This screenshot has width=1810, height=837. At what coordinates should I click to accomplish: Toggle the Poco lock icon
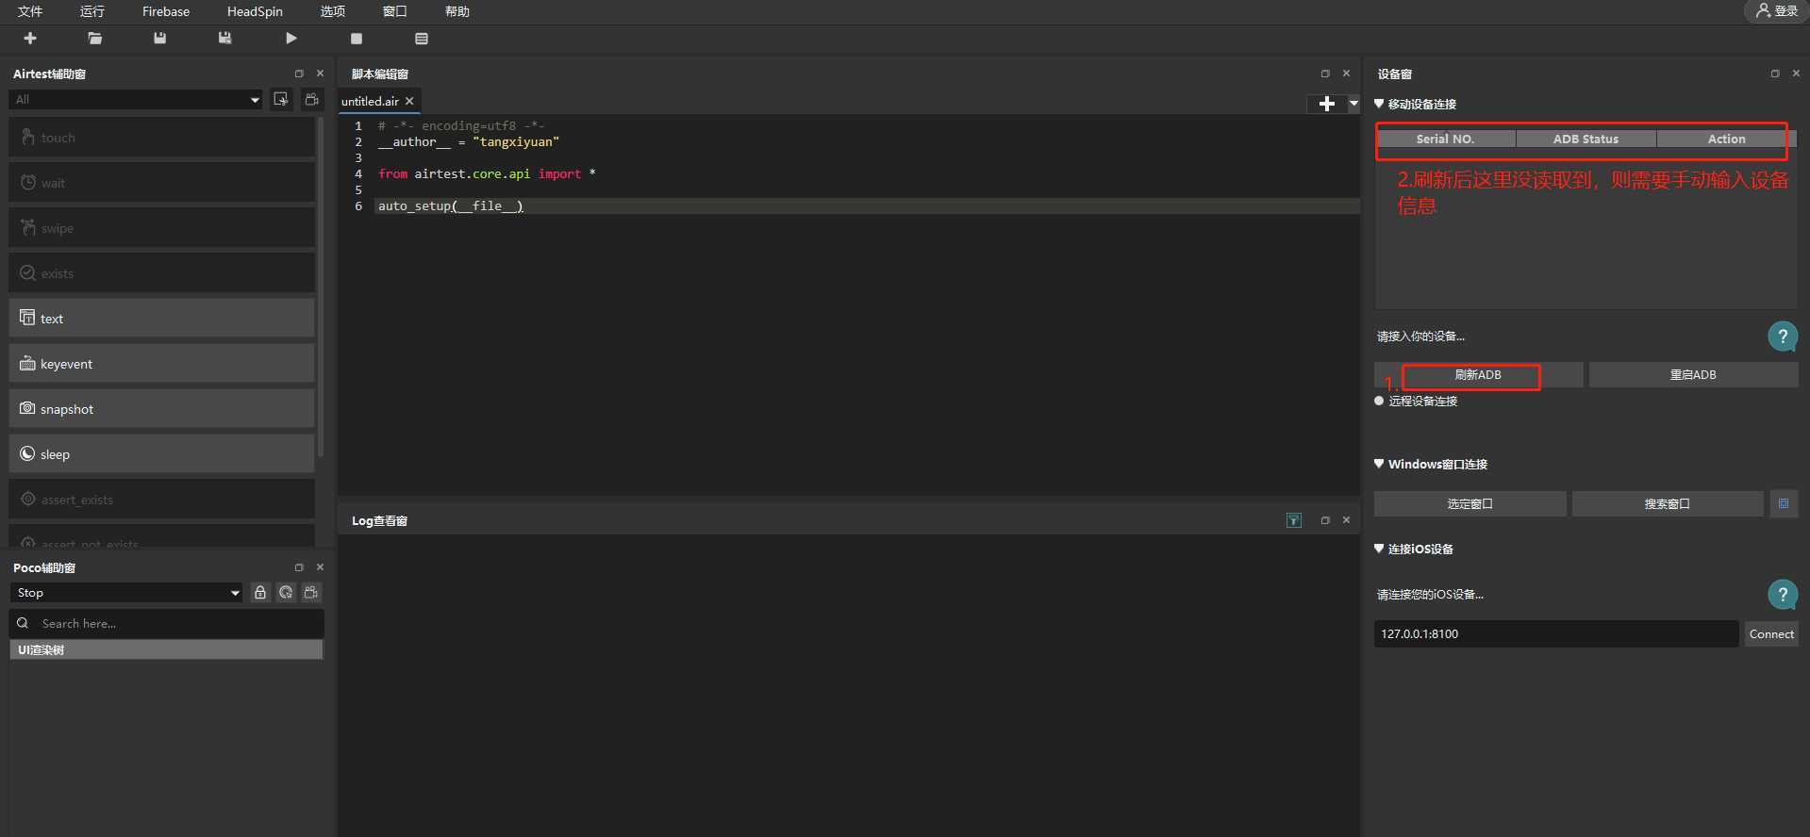(260, 592)
